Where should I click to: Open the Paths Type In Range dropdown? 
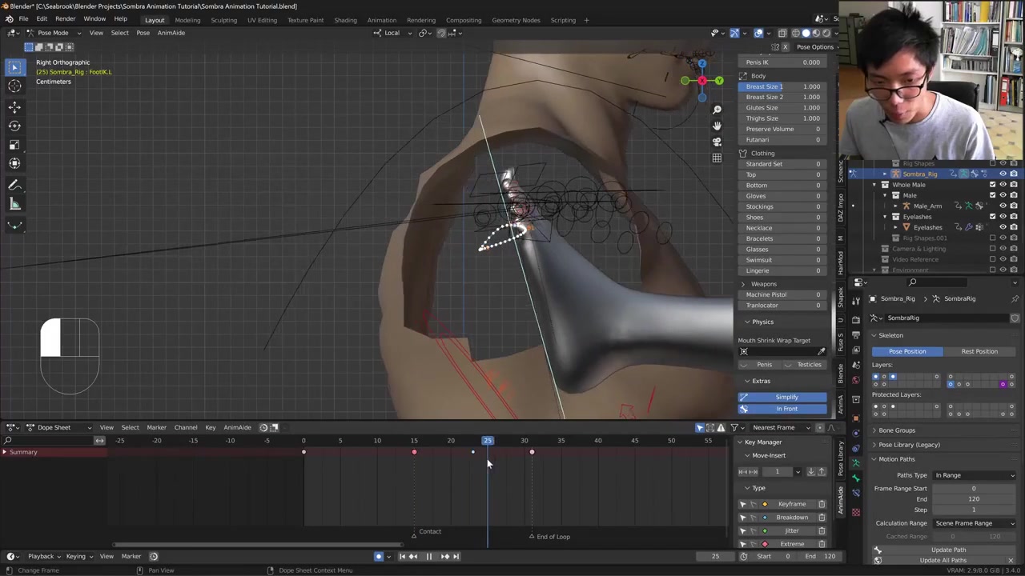[x=974, y=475]
